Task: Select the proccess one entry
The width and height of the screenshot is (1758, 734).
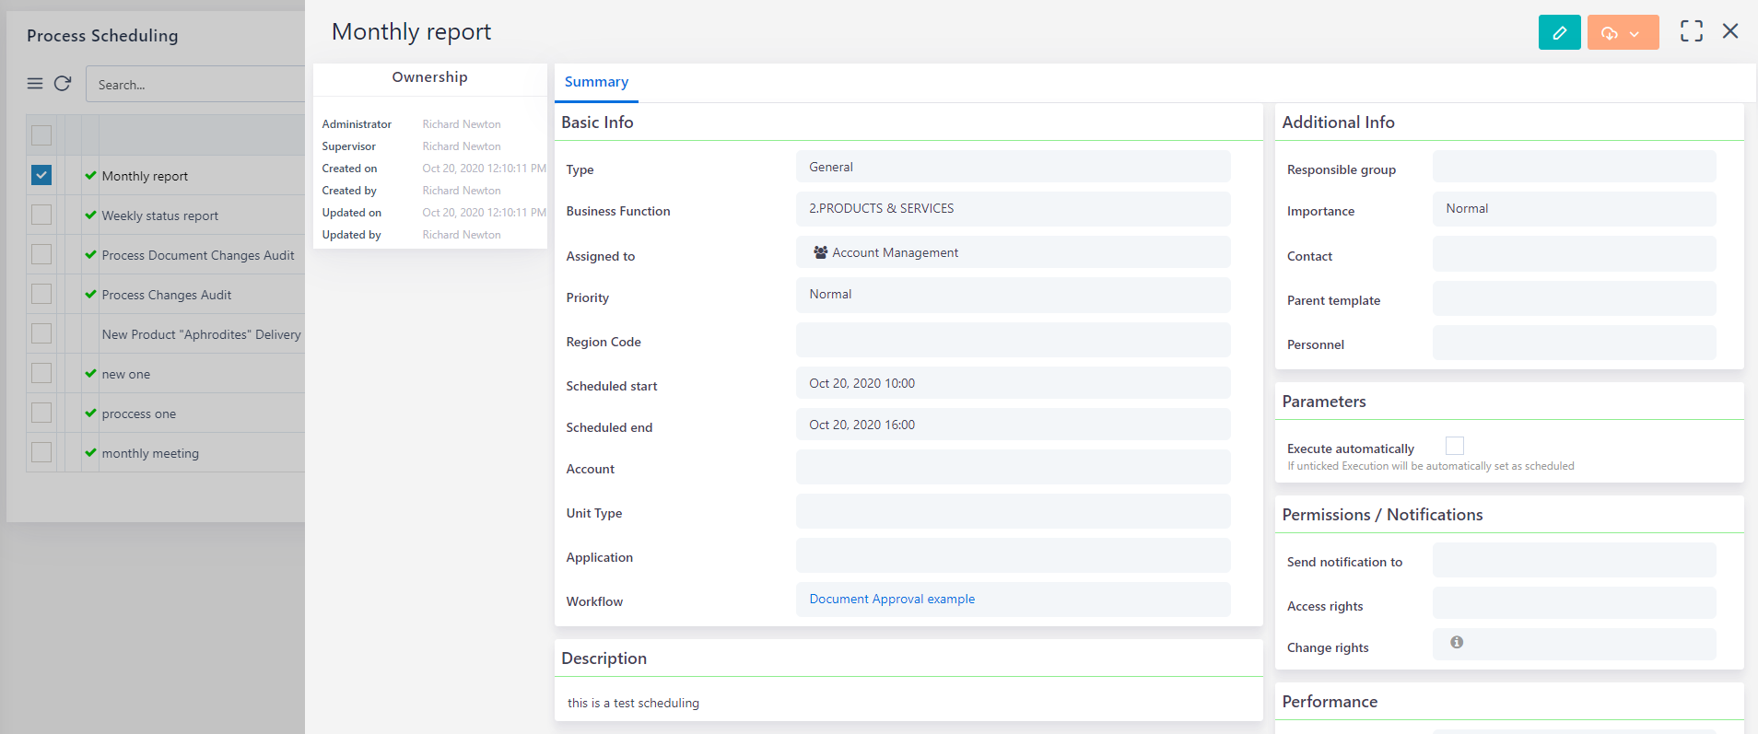Action: click(139, 414)
